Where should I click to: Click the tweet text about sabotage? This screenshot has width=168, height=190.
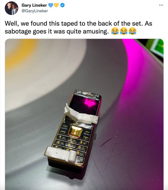tap(78, 27)
